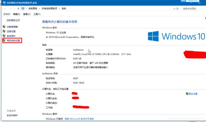
Task: Open the 编辑(E) menu
Action: pyautogui.click(x=17, y=14)
